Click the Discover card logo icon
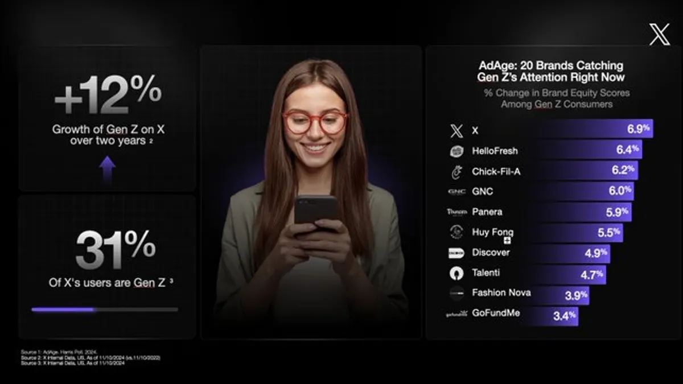This screenshot has width=683, height=384. (x=456, y=253)
